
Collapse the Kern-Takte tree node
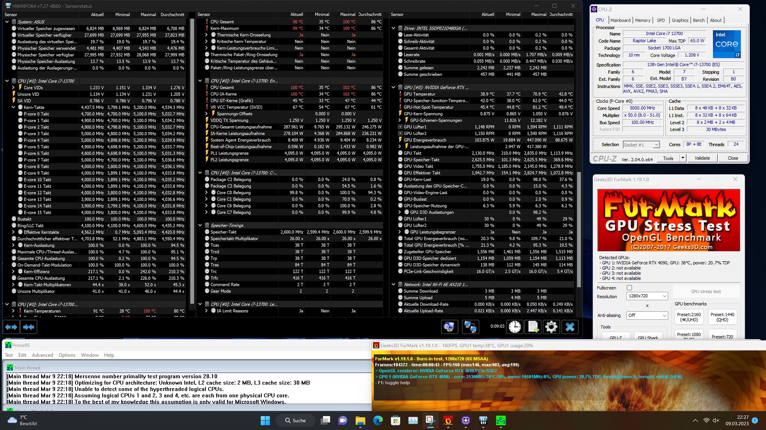[13, 107]
